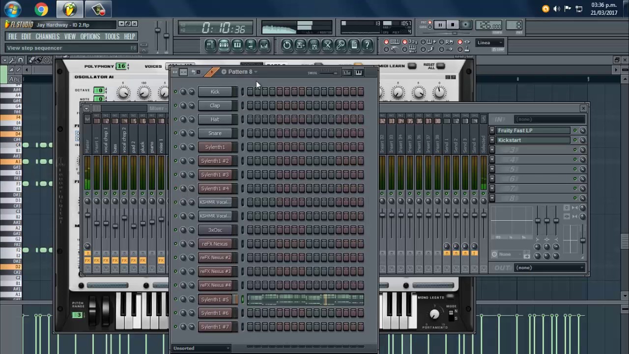Click the volume icon in system tray
This screenshot has height=354, width=629.
[x=557, y=9]
